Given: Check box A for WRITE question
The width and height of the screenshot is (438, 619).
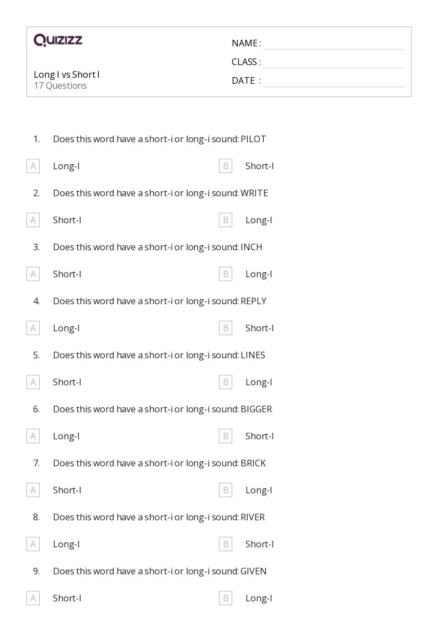Looking at the screenshot, I should pos(33,220).
